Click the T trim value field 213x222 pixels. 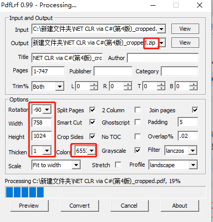150,86
